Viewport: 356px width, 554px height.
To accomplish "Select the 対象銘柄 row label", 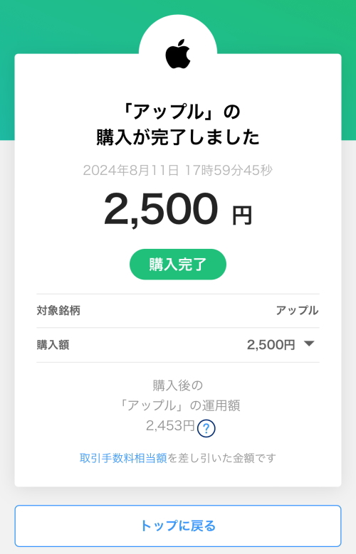I will coord(58,311).
